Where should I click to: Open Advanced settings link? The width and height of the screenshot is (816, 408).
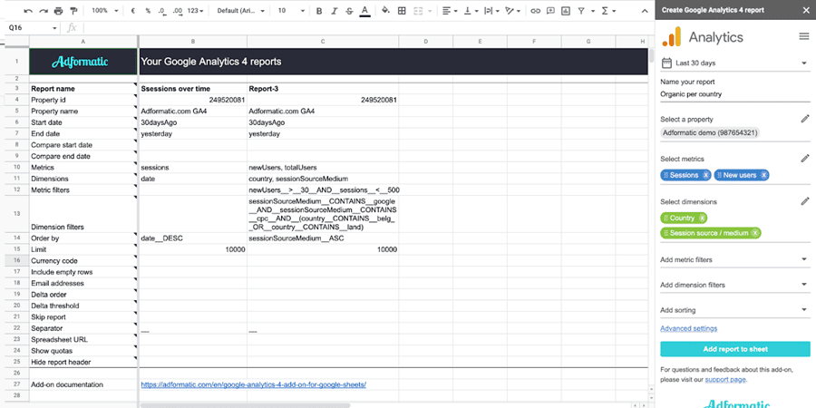pyautogui.click(x=688, y=328)
